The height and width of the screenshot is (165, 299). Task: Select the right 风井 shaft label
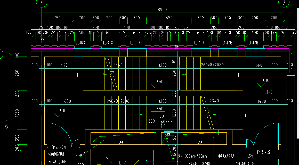click(x=200, y=142)
